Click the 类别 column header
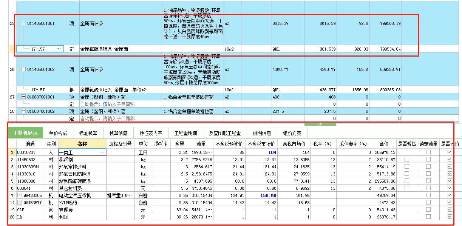462x226 pixels. [51, 144]
